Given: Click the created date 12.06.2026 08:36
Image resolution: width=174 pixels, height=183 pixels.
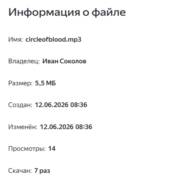Looking at the screenshot, I should click(61, 105).
